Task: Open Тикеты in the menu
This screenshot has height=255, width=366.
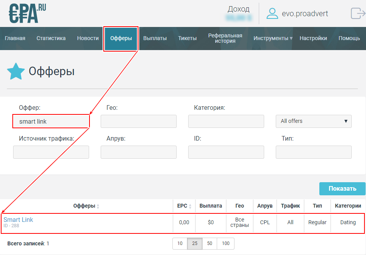Action: (187, 38)
